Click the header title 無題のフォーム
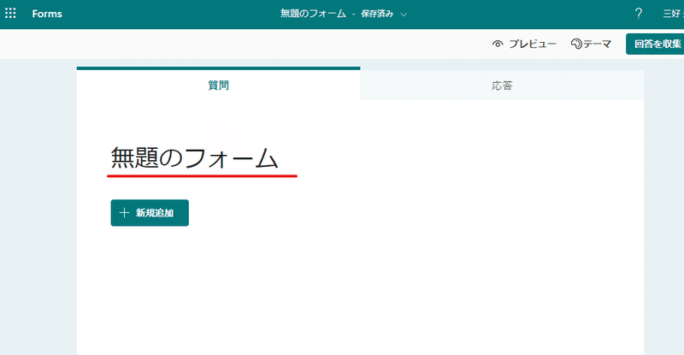 click(313, 14)
